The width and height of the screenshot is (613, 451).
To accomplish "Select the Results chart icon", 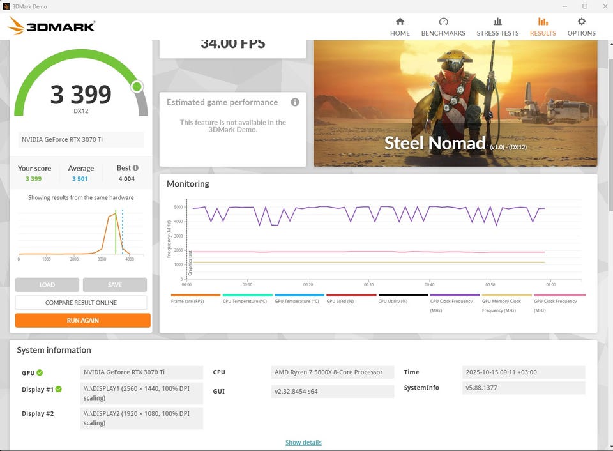I will [x=543, y=21].
